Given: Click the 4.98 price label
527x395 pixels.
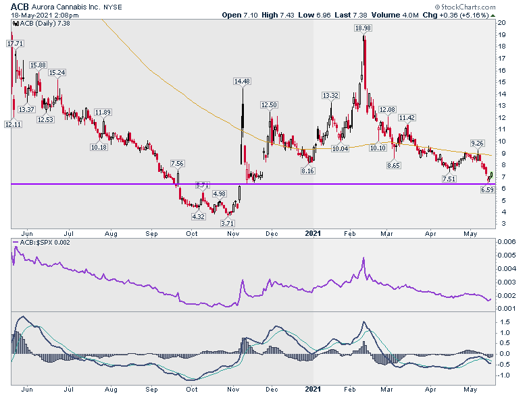Looking at the screenshot, I should 219,194.
